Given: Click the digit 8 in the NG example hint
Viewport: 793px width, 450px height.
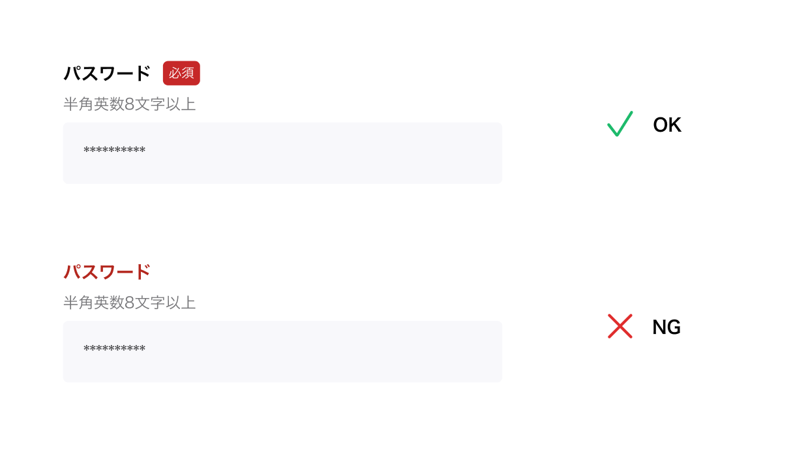Looking at the screenshot, I should [x=129, y=303].
